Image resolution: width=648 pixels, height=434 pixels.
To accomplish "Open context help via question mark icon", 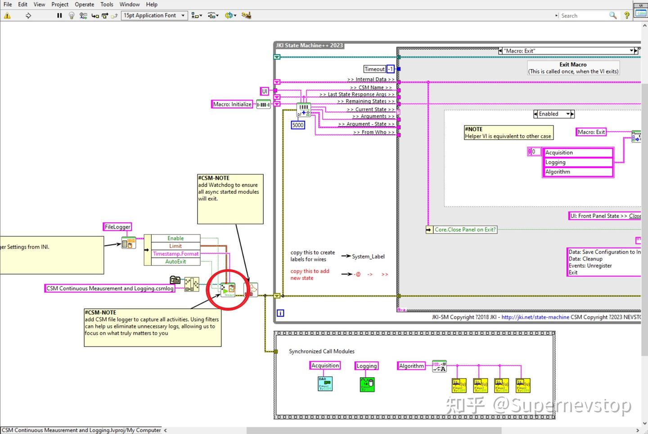I will 627,15.
